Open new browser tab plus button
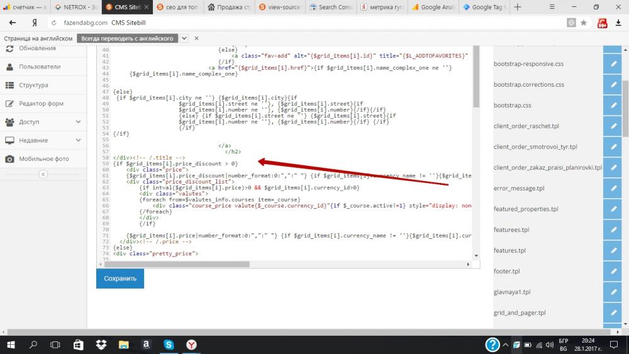Viewport: 629px width, 354px height. (518, 7)
